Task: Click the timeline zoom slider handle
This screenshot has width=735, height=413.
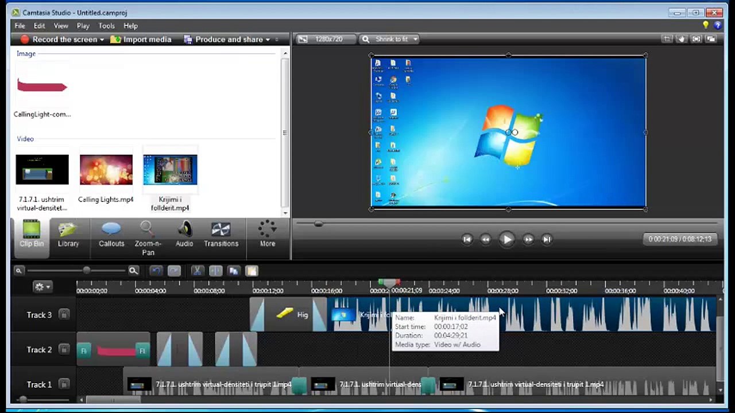Action: pos(87,270)
